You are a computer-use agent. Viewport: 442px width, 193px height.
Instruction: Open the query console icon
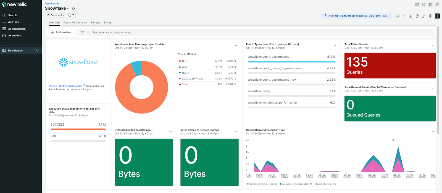(417, 5)
